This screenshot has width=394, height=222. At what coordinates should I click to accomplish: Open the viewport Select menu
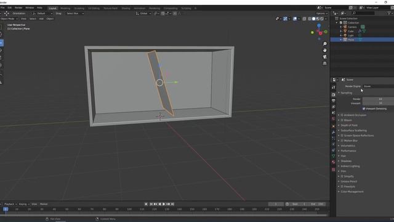(x=33, y=18)
